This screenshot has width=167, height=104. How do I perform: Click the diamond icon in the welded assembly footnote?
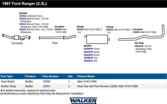point(2,91)
